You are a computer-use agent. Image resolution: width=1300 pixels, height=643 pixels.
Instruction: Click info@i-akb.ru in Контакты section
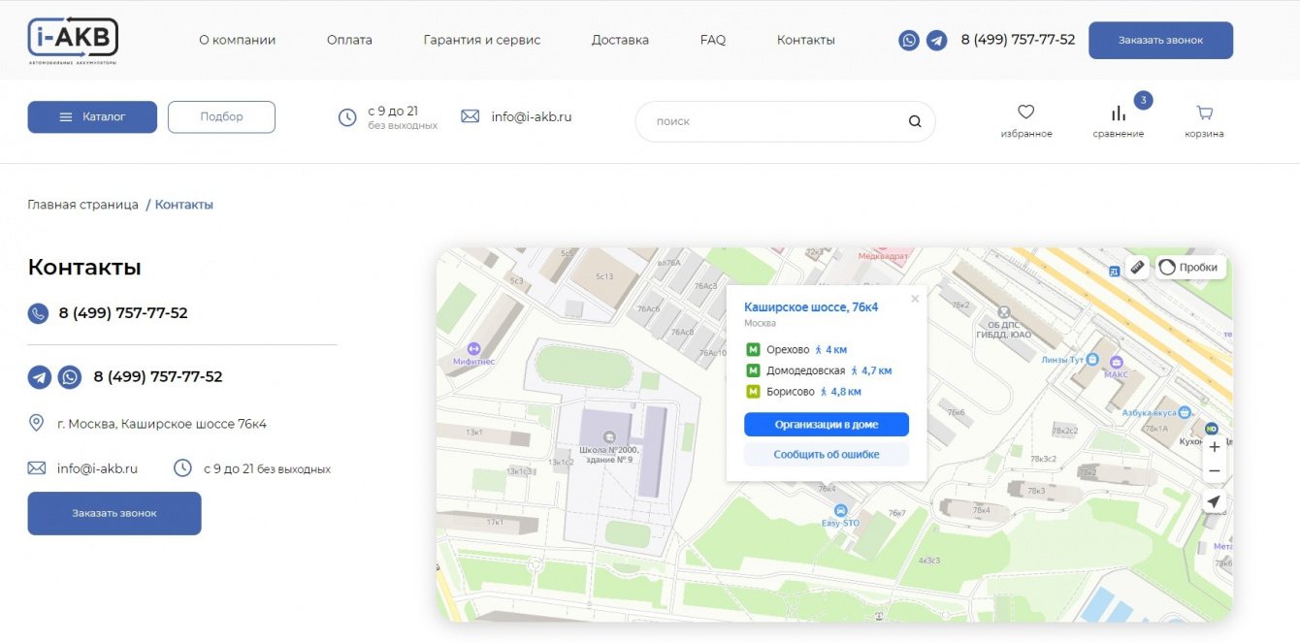97,468
